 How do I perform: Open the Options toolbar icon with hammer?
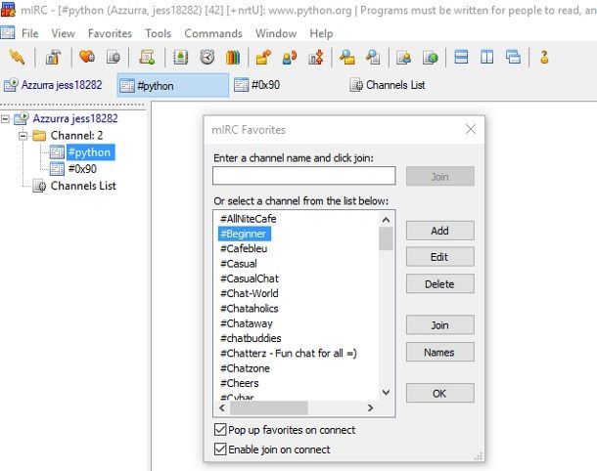coord(53,58)
